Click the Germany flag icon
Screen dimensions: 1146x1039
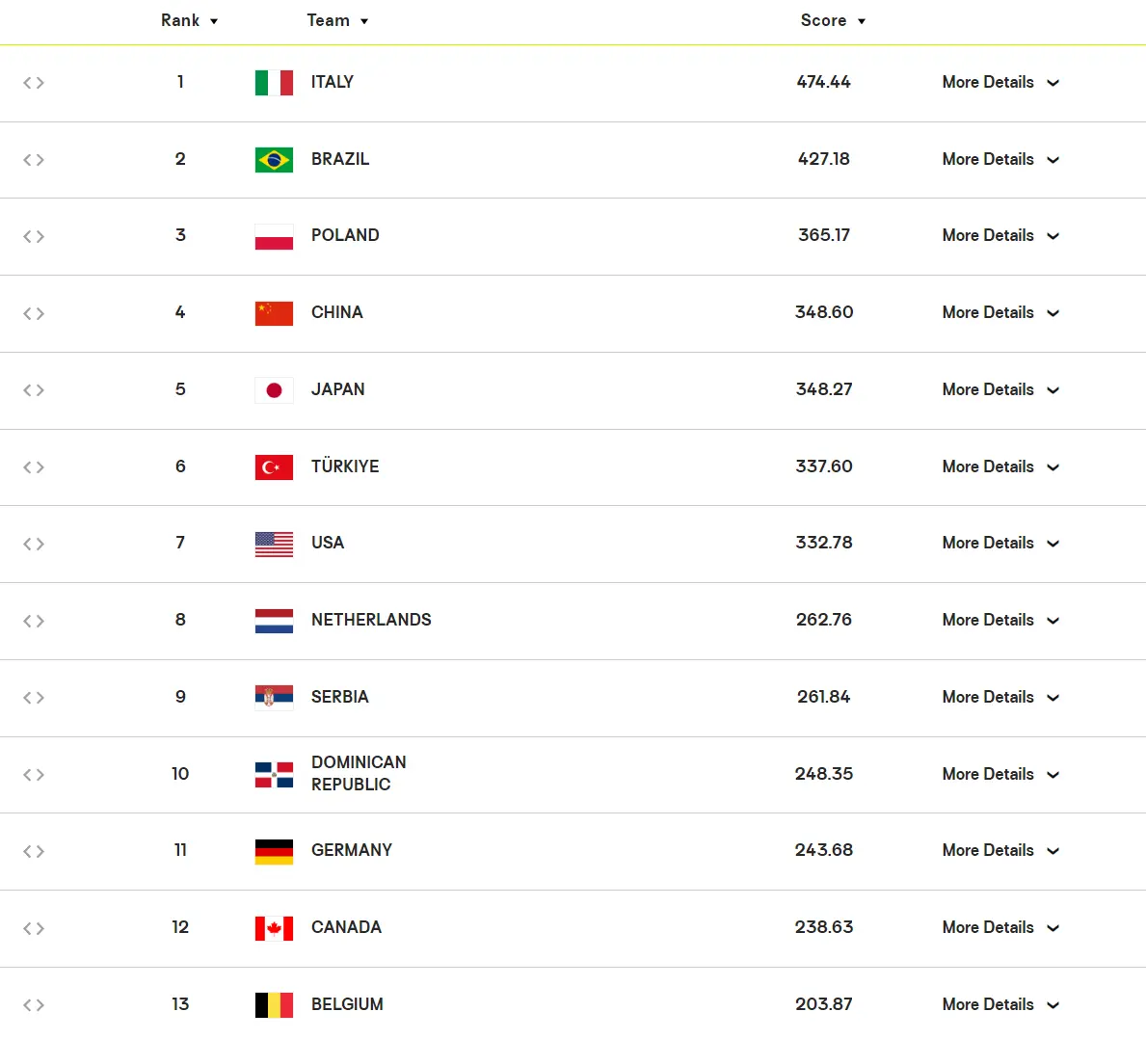(274, 851)
